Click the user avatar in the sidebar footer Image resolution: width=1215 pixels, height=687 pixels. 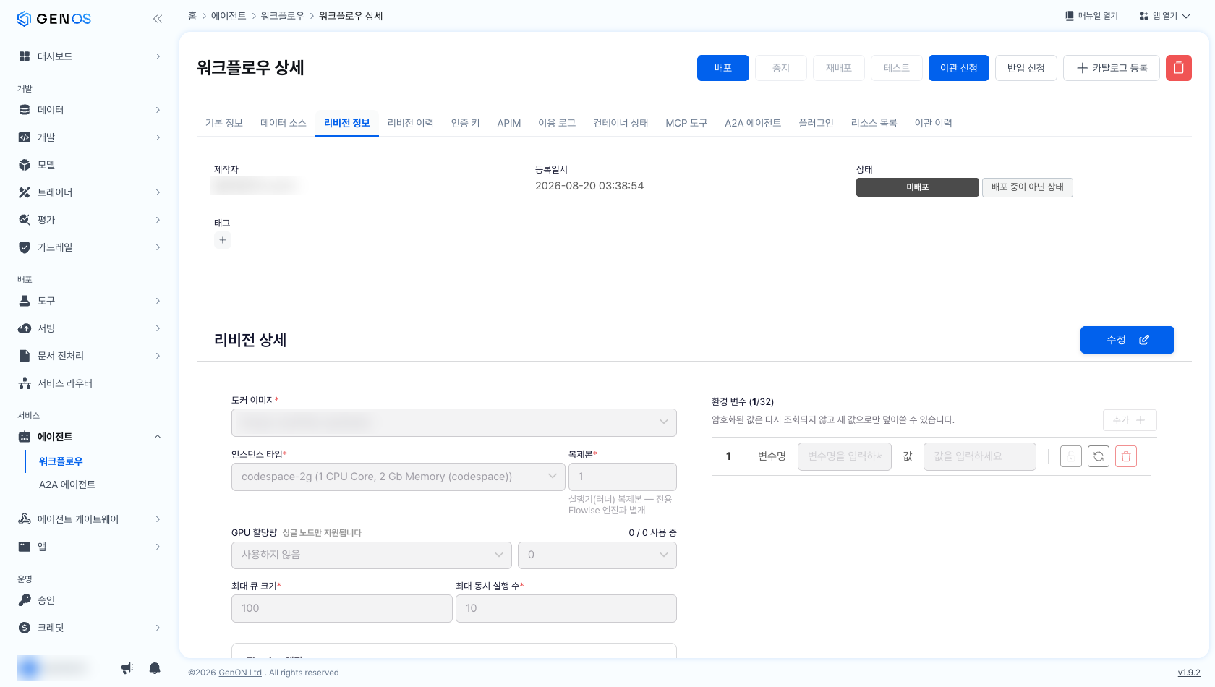tap(30, 667)
